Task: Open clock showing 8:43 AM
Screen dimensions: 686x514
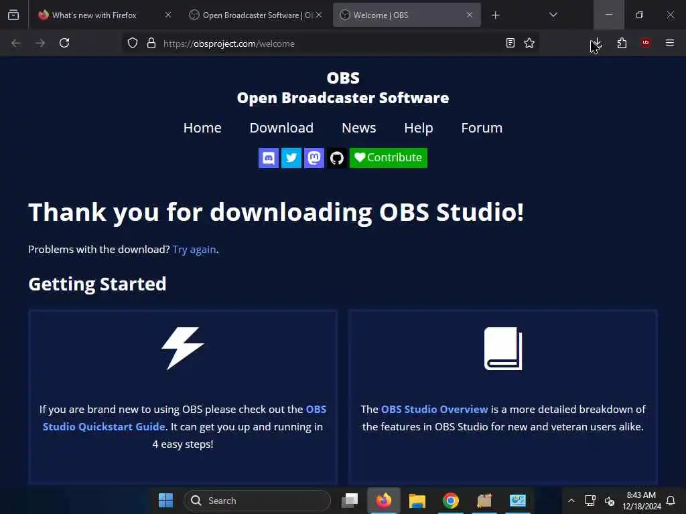Action: coord(641,501)
